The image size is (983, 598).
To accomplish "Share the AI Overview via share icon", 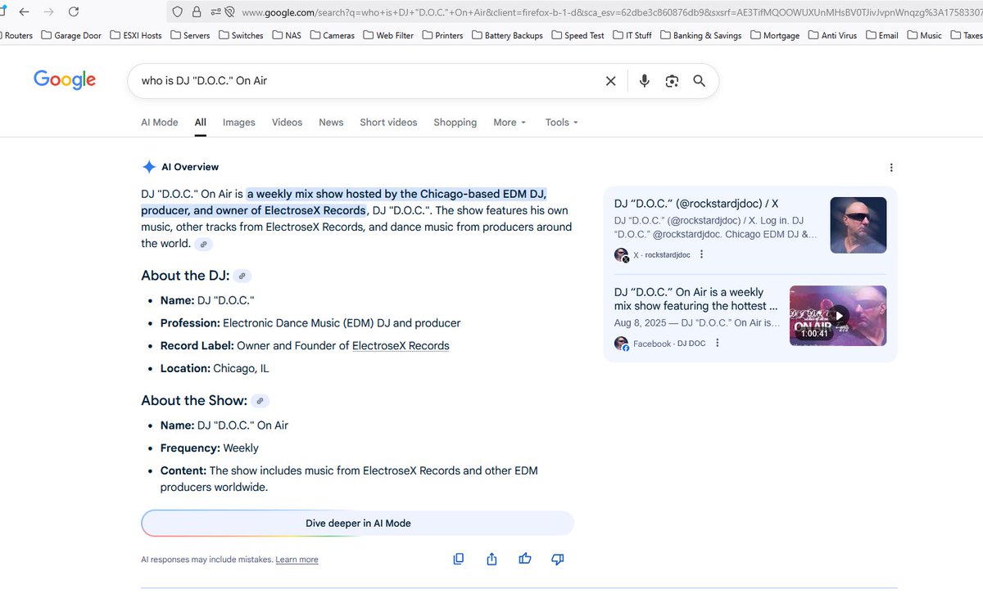I will click(491, 559).
